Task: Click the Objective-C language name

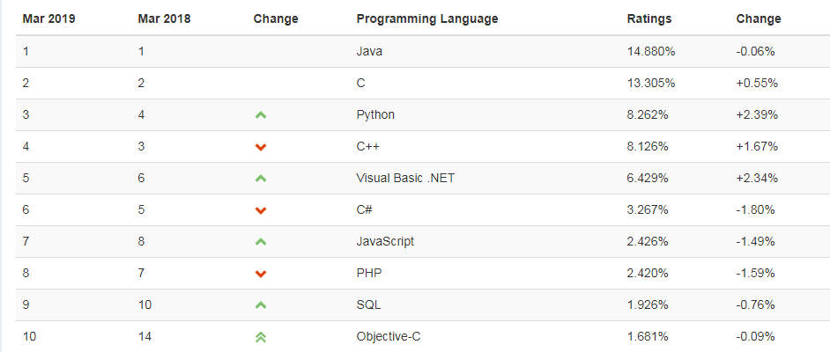Action: (389, 337)
